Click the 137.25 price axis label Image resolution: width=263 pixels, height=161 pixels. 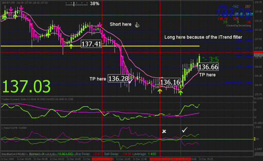coord(258,48)
